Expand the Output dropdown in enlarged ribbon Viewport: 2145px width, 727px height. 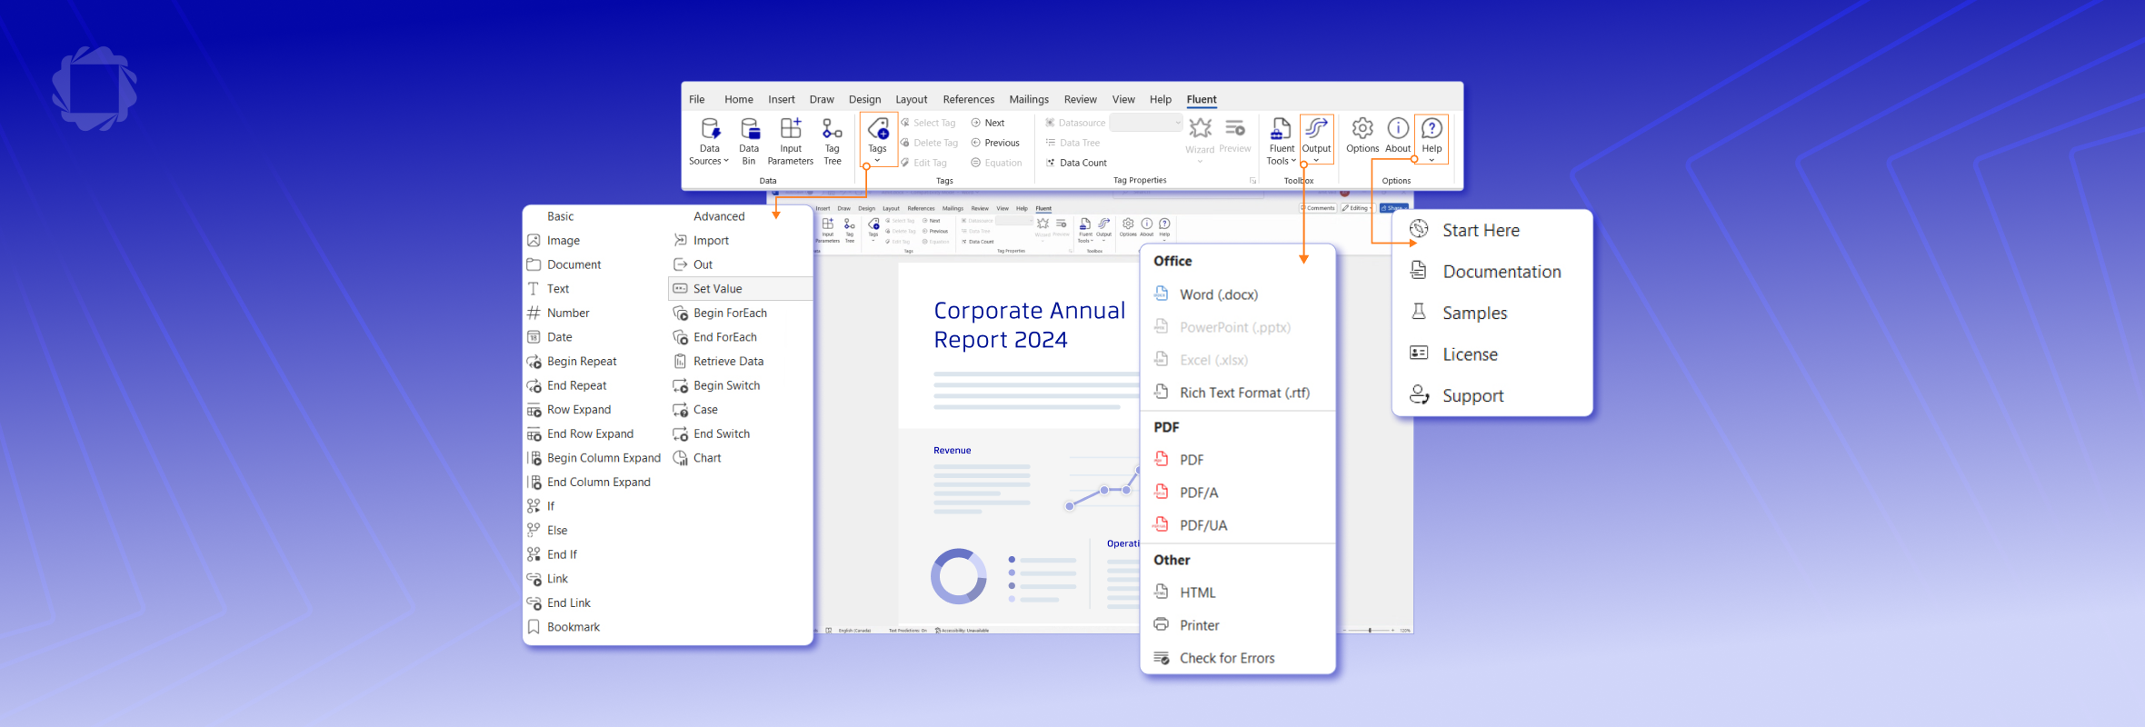[x=1316, y=140]
